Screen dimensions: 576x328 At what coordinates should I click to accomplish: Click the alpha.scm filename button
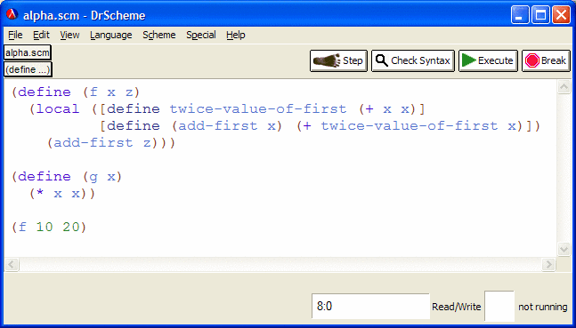coord(28,52)
